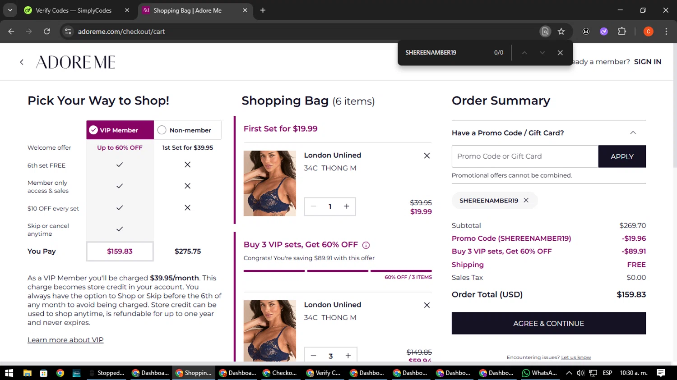This screenshot has height=380, width=677.
Task: Remove the first London Unlined item
Action: tap(427, 156)
